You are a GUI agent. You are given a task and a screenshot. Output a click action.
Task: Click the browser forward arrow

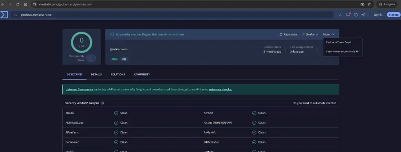[x=10, y=4]
